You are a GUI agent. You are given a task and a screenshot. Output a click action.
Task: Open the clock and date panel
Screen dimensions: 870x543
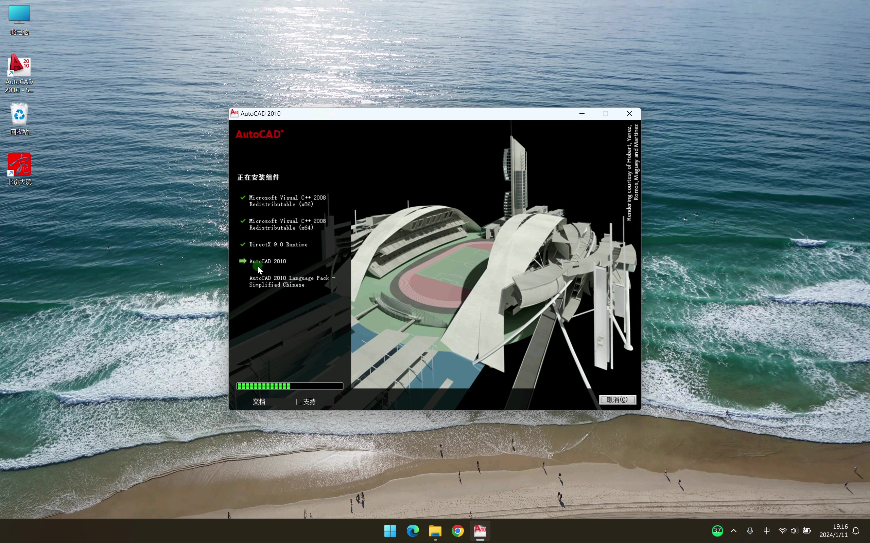pyautogui.click(x=833, y=531)
